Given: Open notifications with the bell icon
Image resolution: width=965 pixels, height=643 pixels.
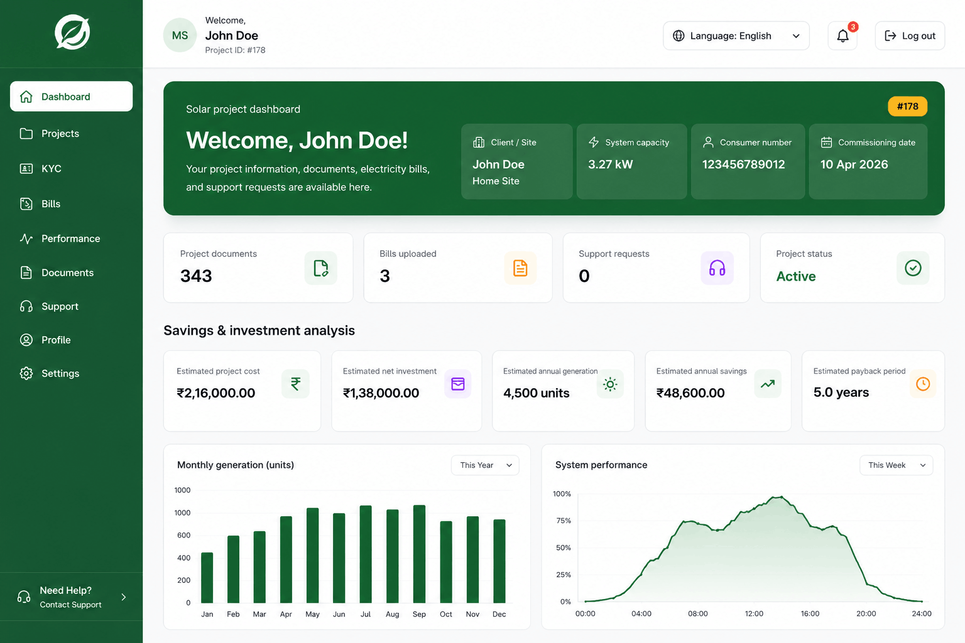Looking at the screenshot, I should point(843,36).
